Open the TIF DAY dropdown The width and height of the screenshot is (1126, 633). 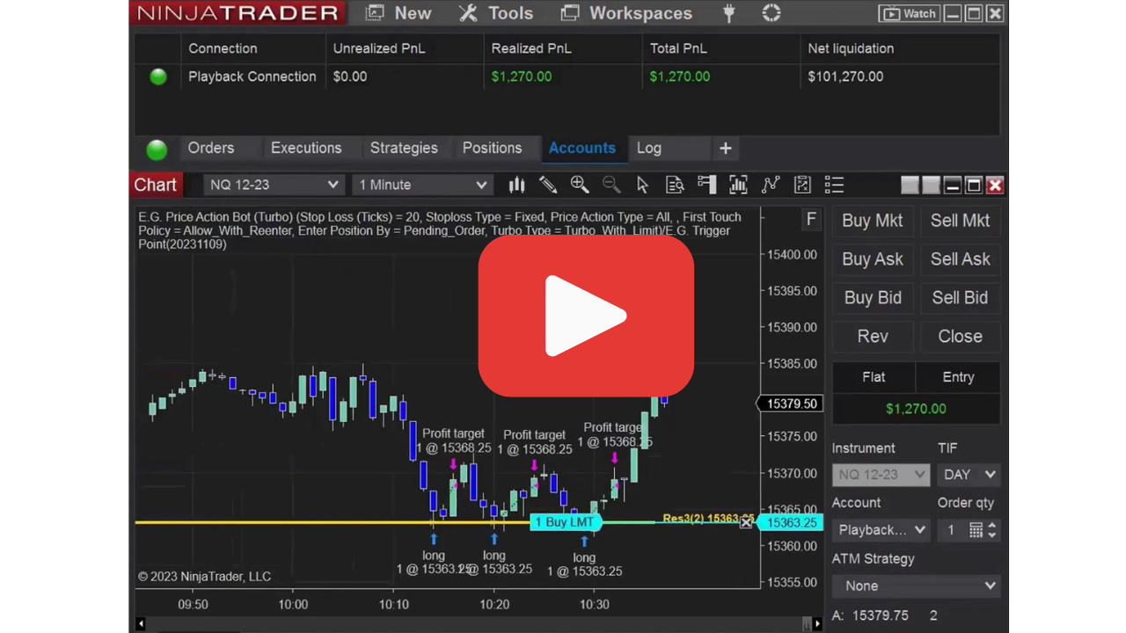pos(969,475)
